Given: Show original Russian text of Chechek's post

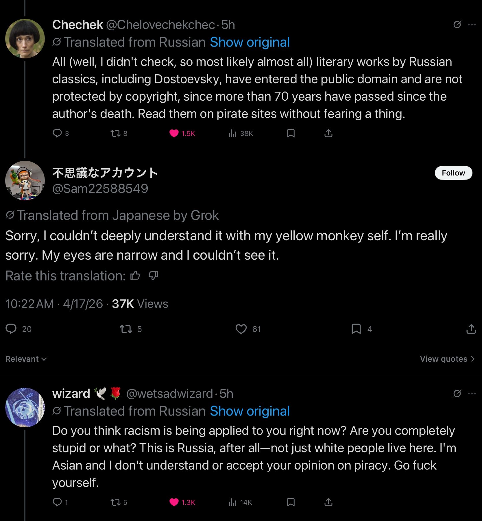Looking at the screenshot, I should (x=250, y=43).
